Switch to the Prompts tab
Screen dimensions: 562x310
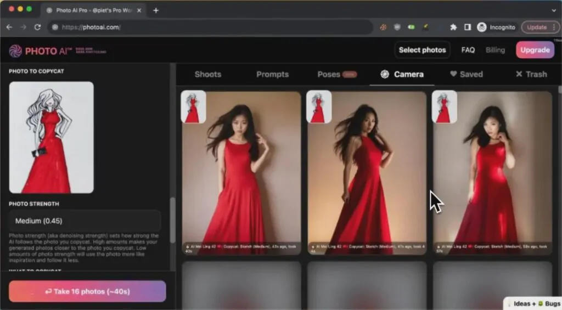pyautogui.click(x=272, y=74)
